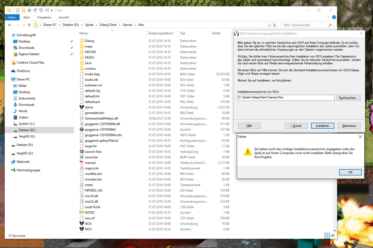The image size is (373, 248).
Task: Switch to large icons view icon
Action: 333,236
